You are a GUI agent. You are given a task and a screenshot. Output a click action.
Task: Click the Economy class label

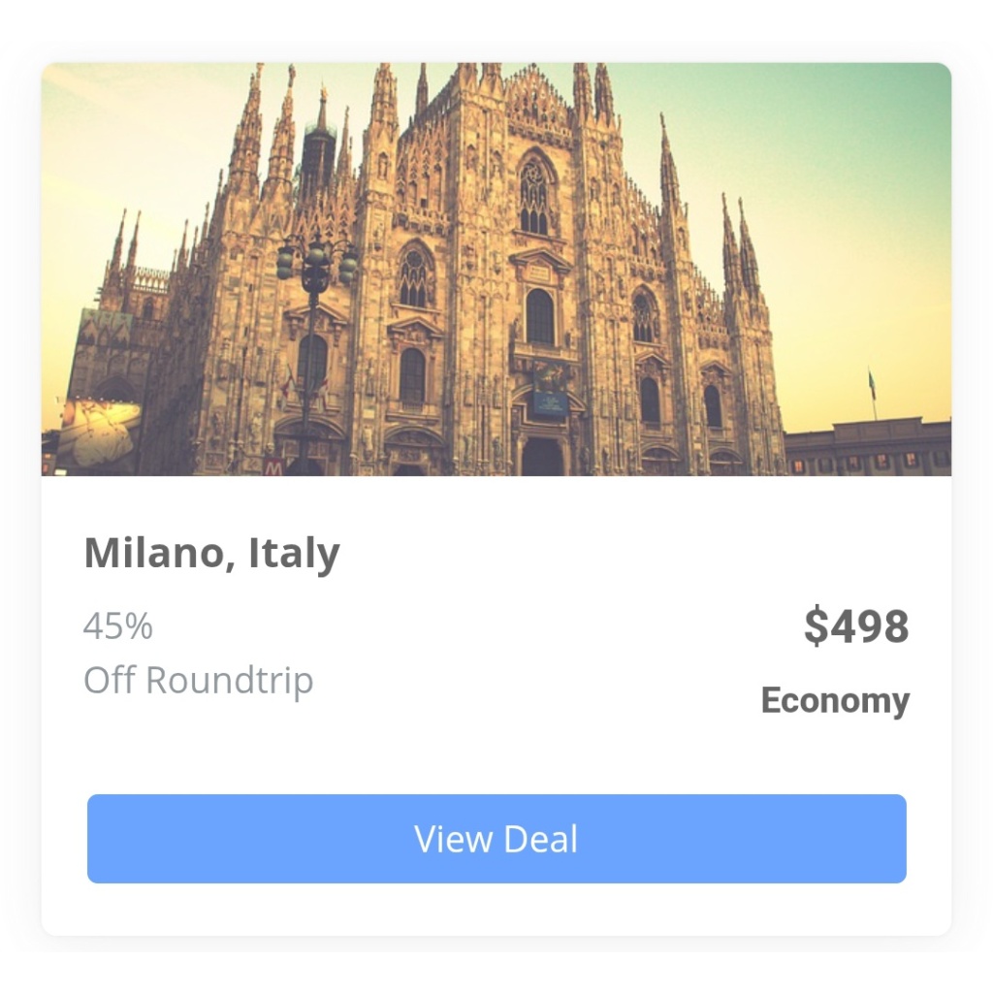click(x=835, y=701)
